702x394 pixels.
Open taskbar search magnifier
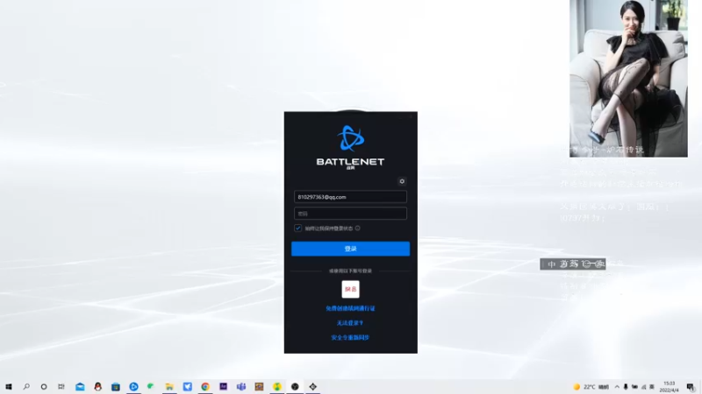[26, 386]
